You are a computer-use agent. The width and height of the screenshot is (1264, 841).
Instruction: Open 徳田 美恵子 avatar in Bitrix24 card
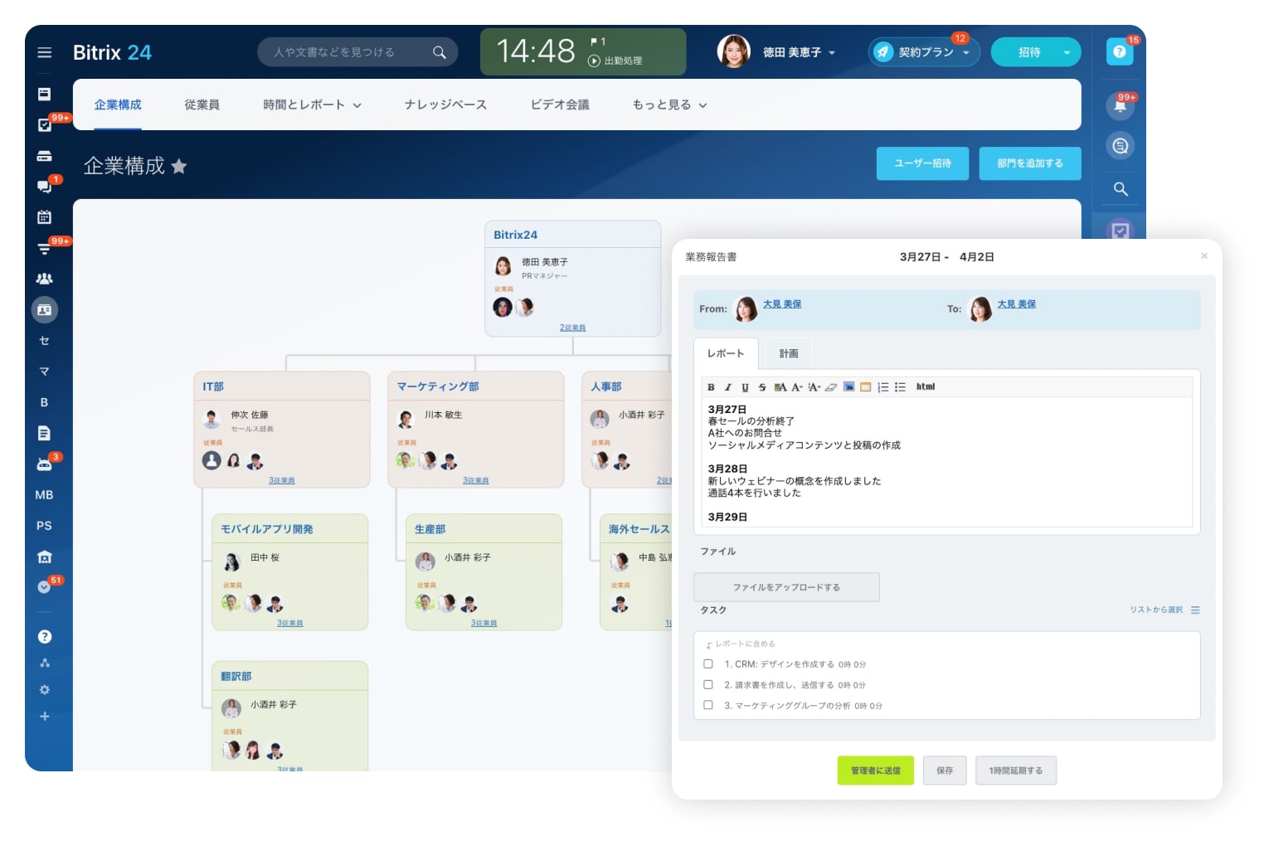[503, 266]
